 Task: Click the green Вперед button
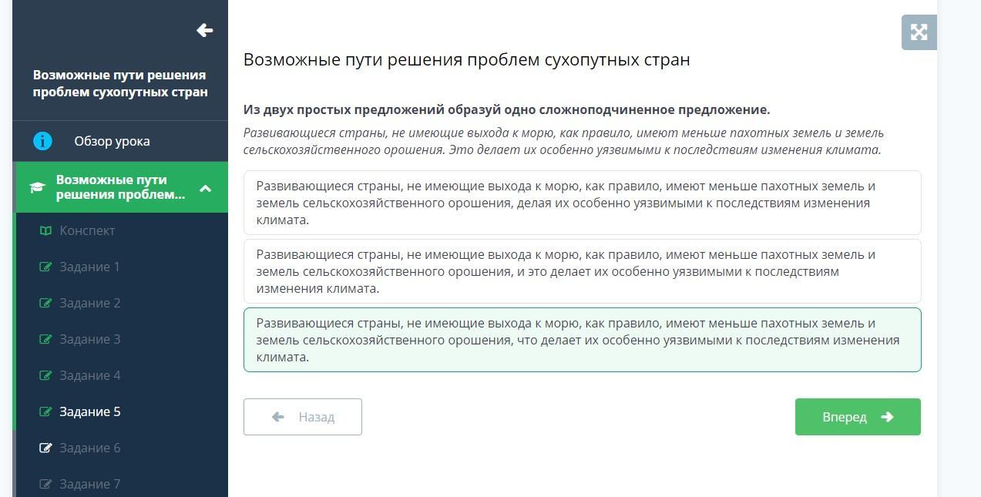coord(858,417)
